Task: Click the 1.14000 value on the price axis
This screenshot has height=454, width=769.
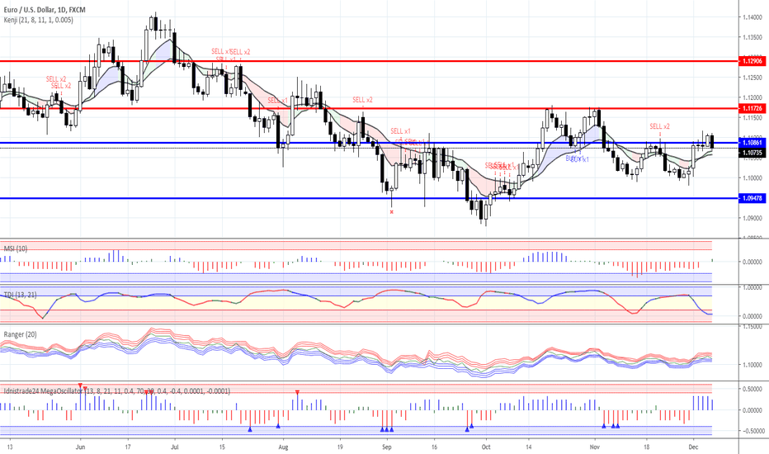Action: (751, 17)
